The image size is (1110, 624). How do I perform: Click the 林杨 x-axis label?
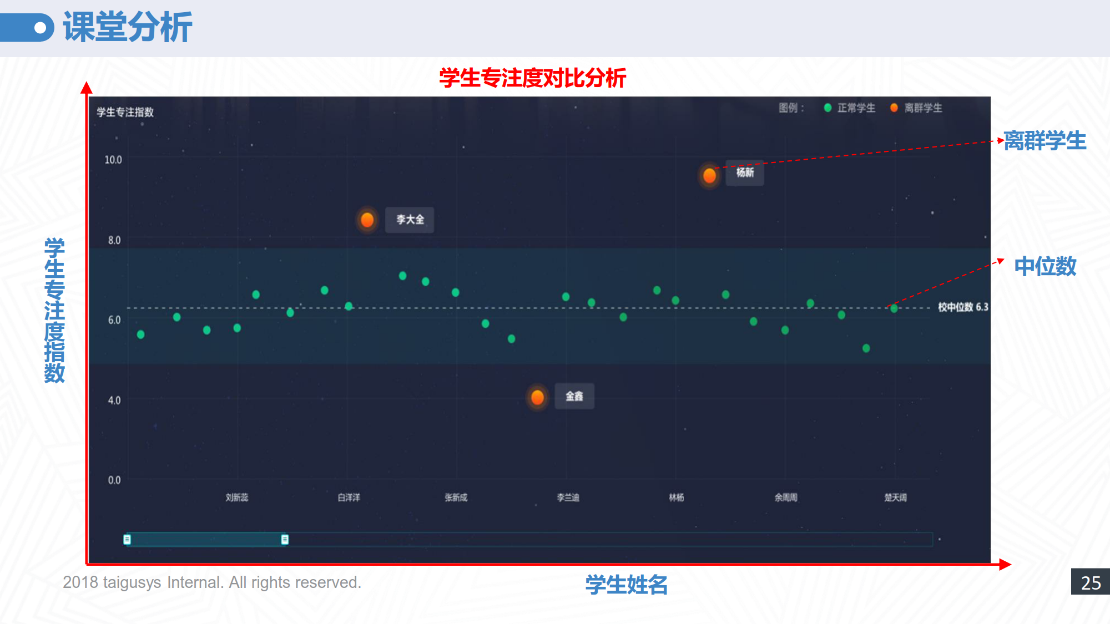click(676, 498)
